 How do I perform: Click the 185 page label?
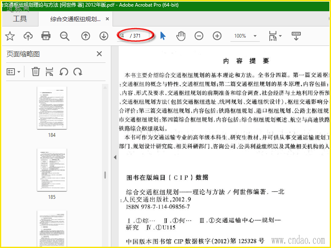tap(52, 197)
